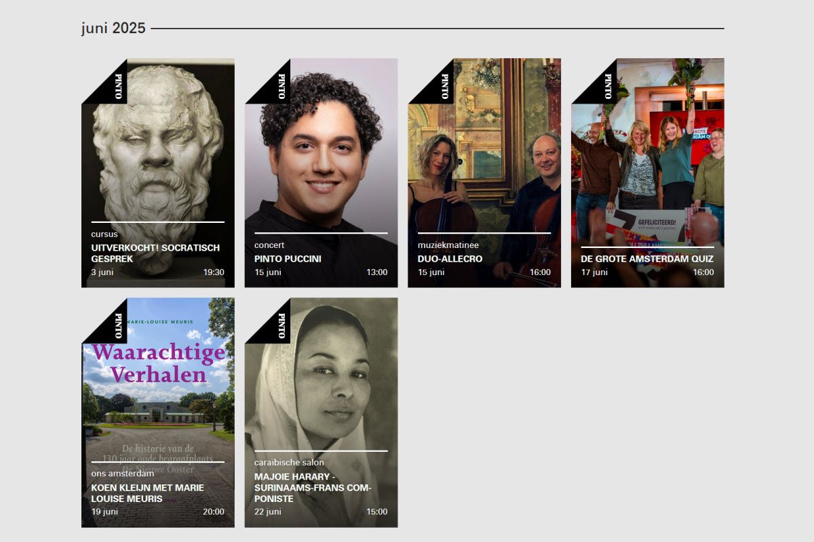This screenshot has height=542, width=814.
Task: Click the 'caraïbische salon' category label
Action: (289, 463)
